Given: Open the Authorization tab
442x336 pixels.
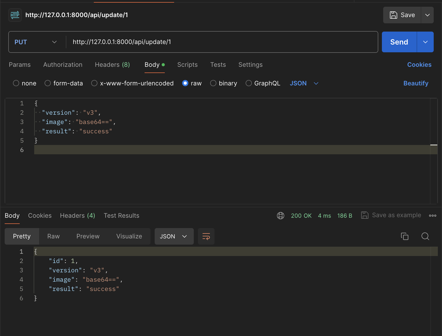Looking at the screenshot, I should point(63,65).
